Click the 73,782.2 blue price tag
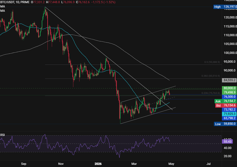The image size is (237, 167). (229, 110)
